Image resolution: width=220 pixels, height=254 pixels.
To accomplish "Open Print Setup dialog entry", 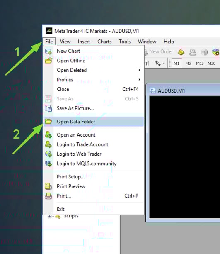I will click(93, 177).
